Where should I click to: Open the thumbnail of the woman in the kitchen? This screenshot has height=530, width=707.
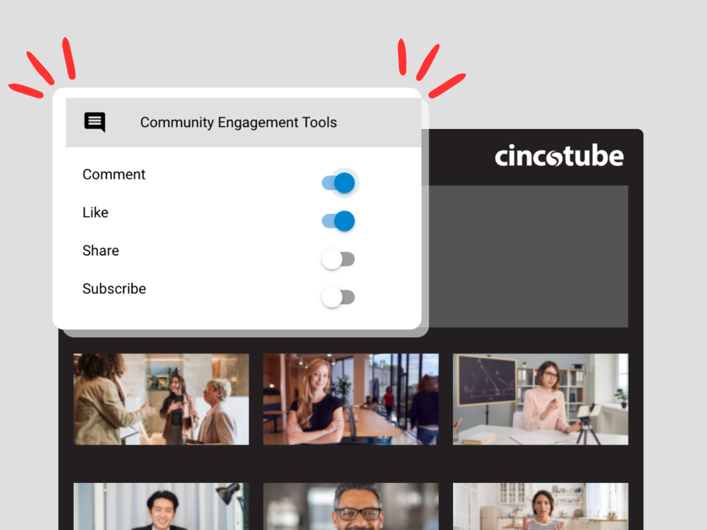541,507
